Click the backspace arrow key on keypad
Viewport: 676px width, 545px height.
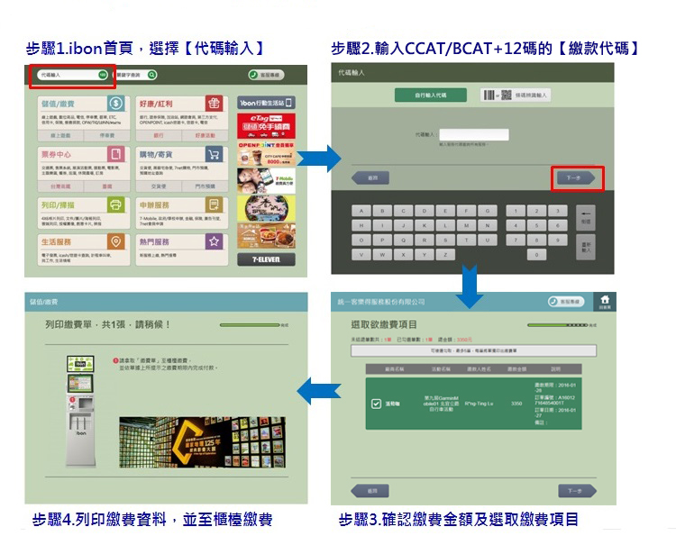coord(586,218)
